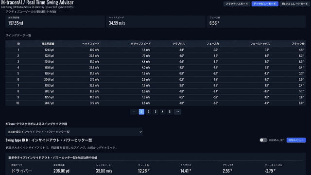The image size is (311, 175).
Task: Jump to pagination page 2
Action: tap(148, 112)
